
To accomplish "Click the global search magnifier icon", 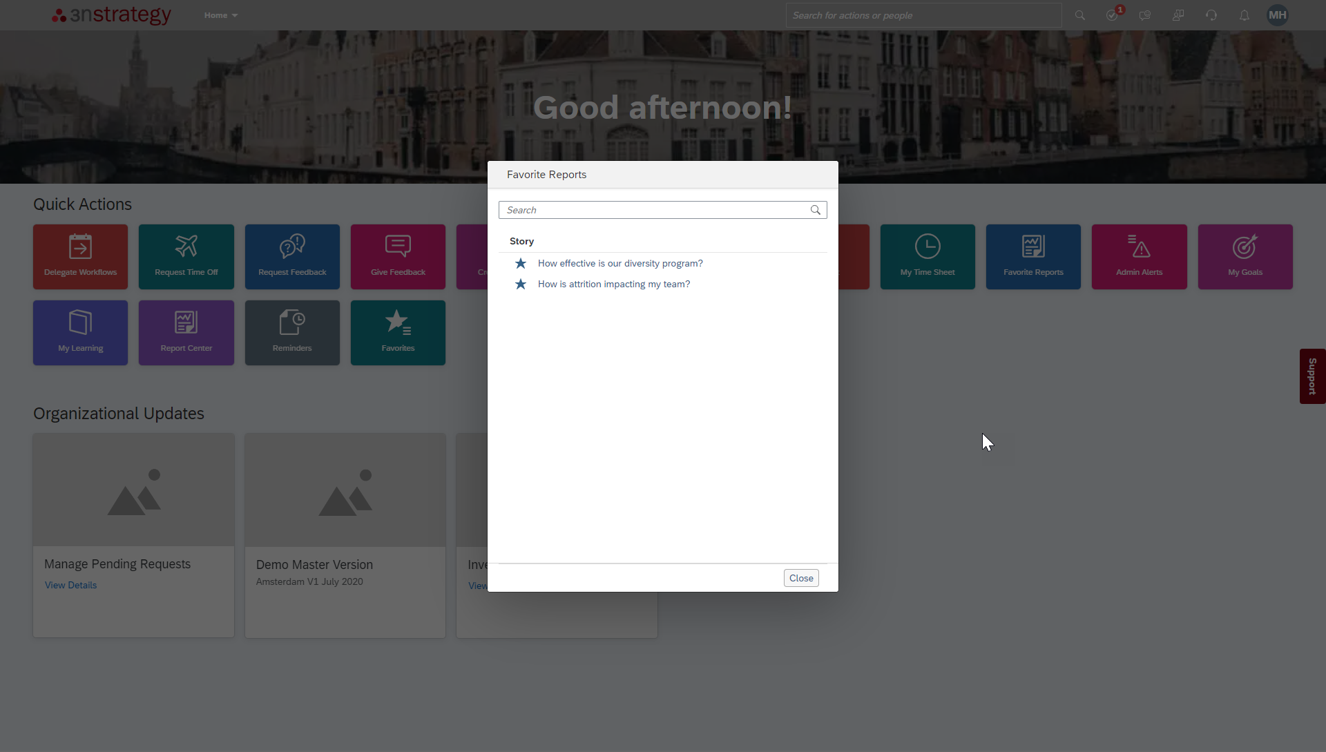I will coord(1080,15).
